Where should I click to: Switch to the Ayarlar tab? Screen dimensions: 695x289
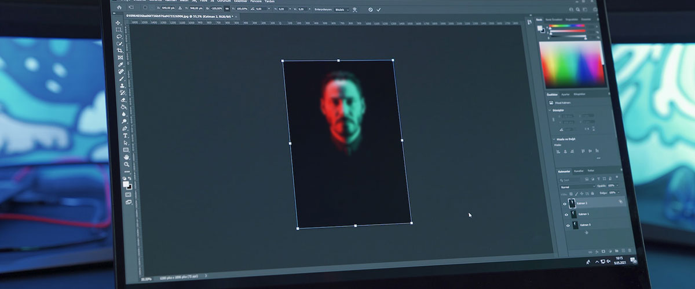pos(565,94)
